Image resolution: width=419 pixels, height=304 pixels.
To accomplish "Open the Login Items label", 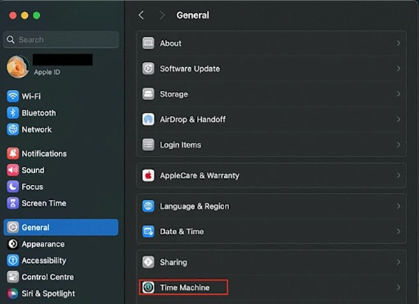I will pyautogui.click(x=180, y=145).
